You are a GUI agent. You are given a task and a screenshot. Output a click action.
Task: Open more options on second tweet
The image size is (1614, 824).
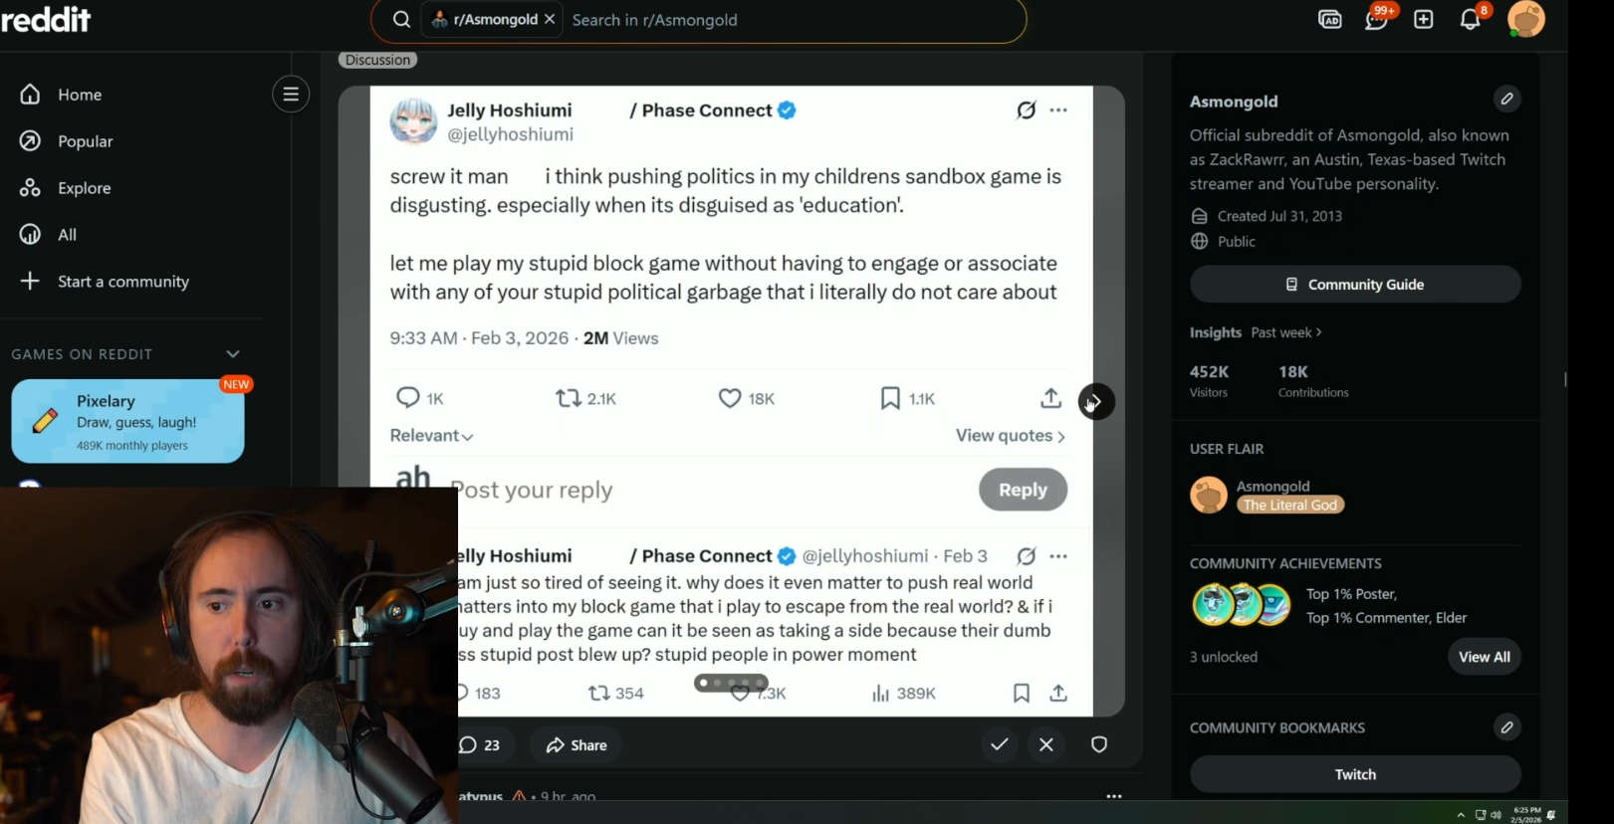click(x=1058, y=556)
